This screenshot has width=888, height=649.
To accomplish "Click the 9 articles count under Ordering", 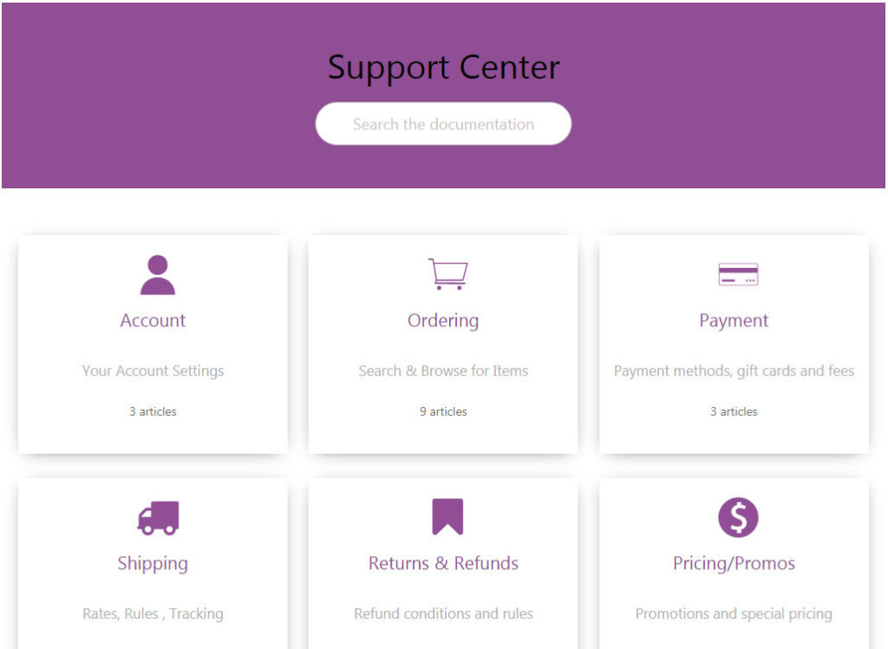I will 443,411.
